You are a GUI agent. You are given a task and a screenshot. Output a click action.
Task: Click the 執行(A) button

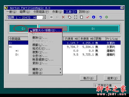(x=88, y=78)
